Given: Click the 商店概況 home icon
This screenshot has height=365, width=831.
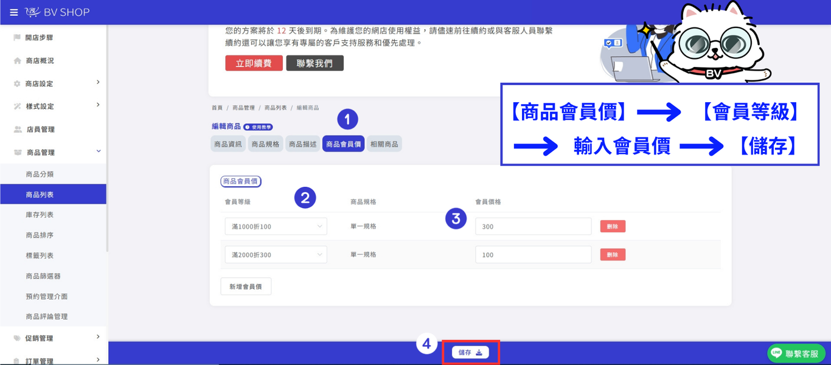Looking at the screenshot, I should [17, 61].
